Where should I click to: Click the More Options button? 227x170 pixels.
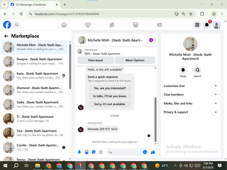(135, 60)
